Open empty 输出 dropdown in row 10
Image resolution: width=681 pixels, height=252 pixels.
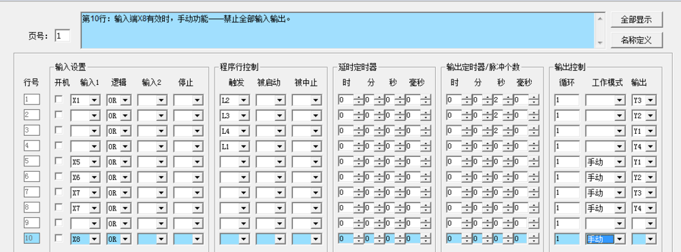(644, 239)
